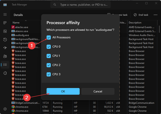
Task: Cancel the Processor affinity dialog
Action: [x=98, y=91]
